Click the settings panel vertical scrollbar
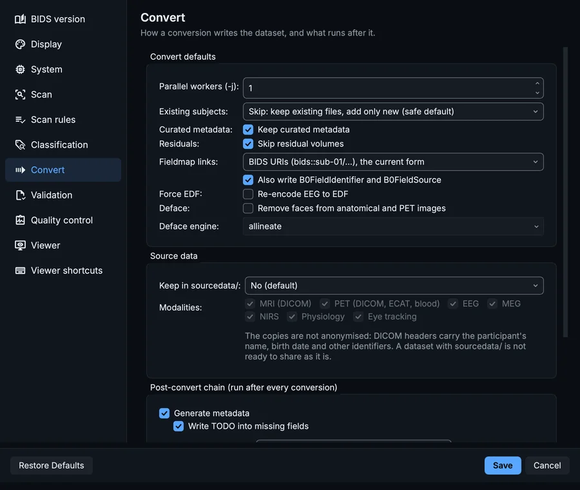Image resolution: width=580 pixels, height=490 pixels. (565, 192)
